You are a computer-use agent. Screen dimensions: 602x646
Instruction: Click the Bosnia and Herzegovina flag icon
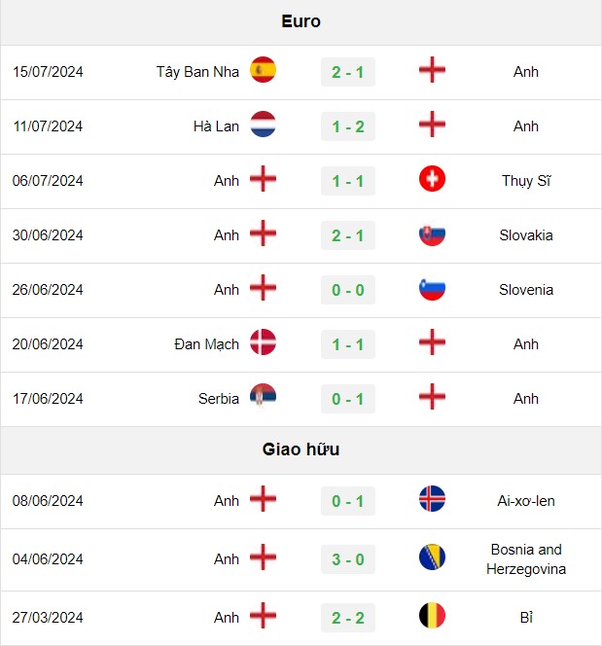pyautogui.click(x=432, y=557)
